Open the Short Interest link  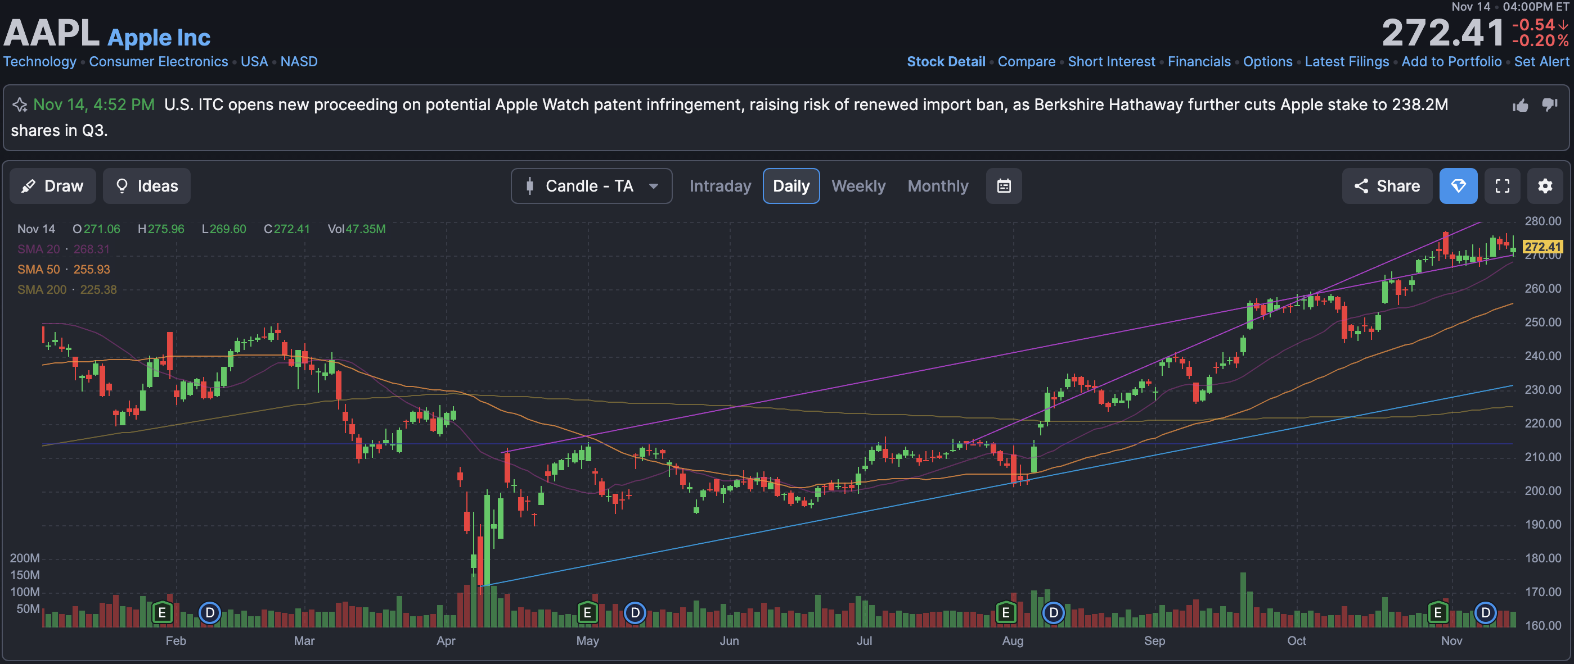(1111, 62)
